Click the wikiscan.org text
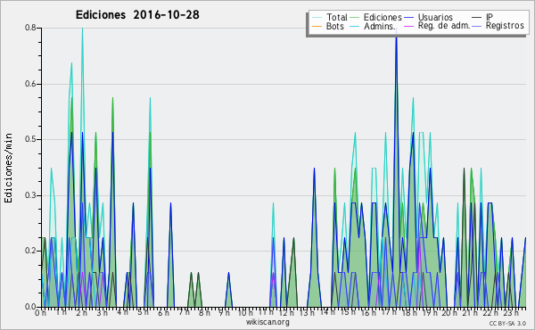 click(x=267, y=322)
